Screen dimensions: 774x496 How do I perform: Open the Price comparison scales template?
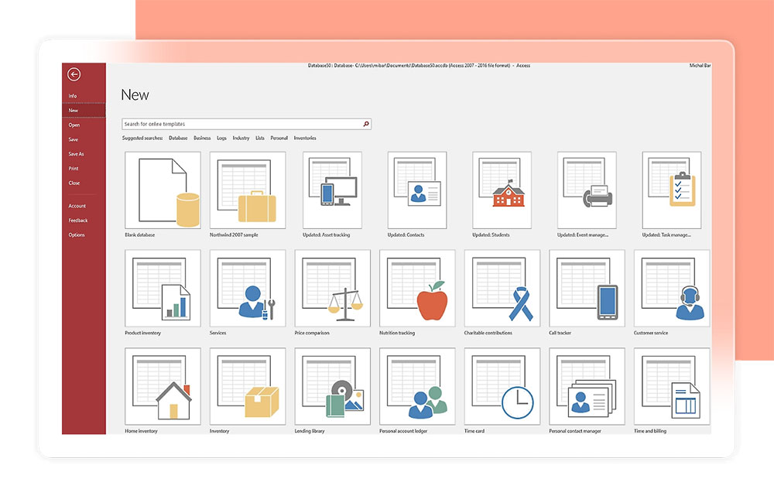pos(332,288)
